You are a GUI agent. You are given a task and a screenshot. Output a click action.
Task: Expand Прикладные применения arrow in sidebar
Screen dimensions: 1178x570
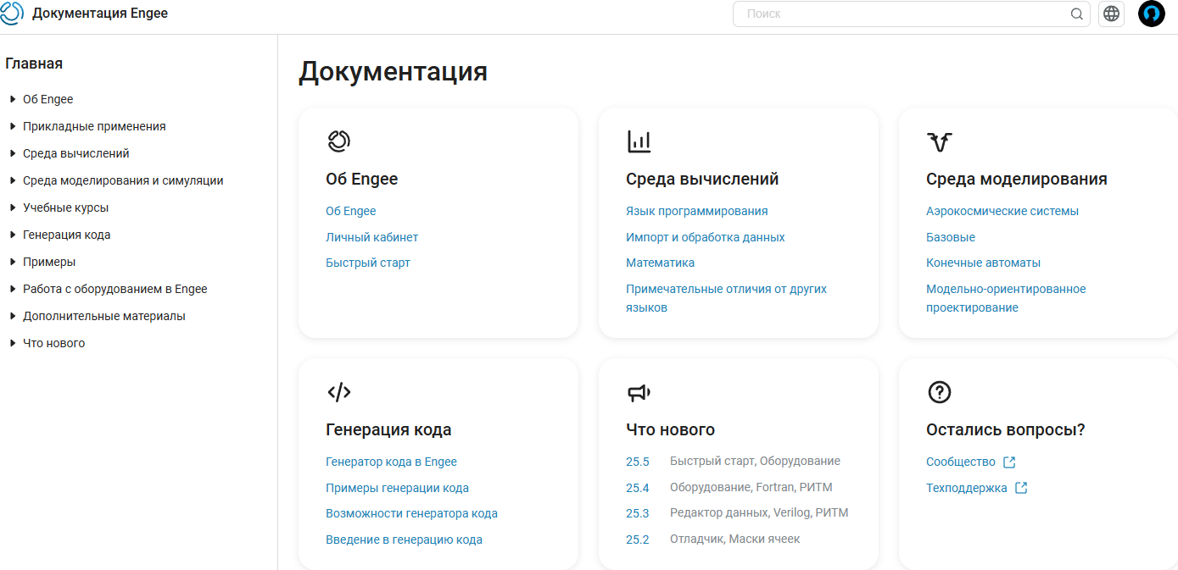(x=13, y=126)
